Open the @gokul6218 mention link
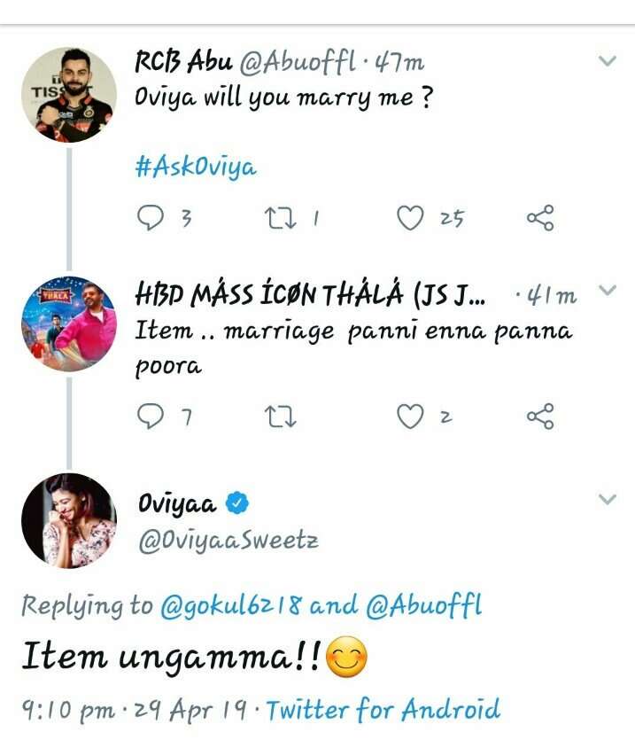635x740 pixels. (x=231, y=606)
